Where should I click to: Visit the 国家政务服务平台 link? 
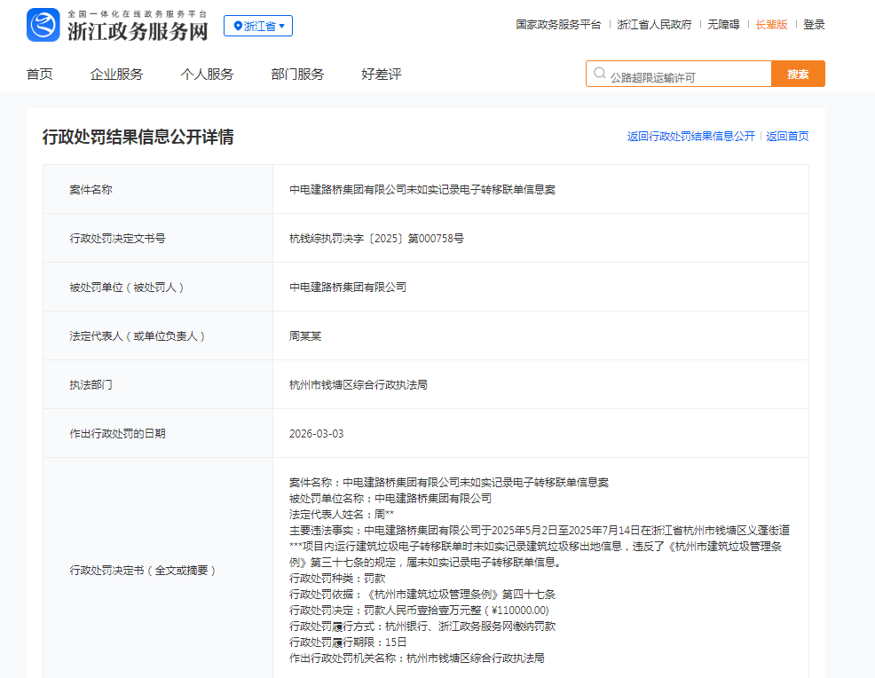pos(558,25)
